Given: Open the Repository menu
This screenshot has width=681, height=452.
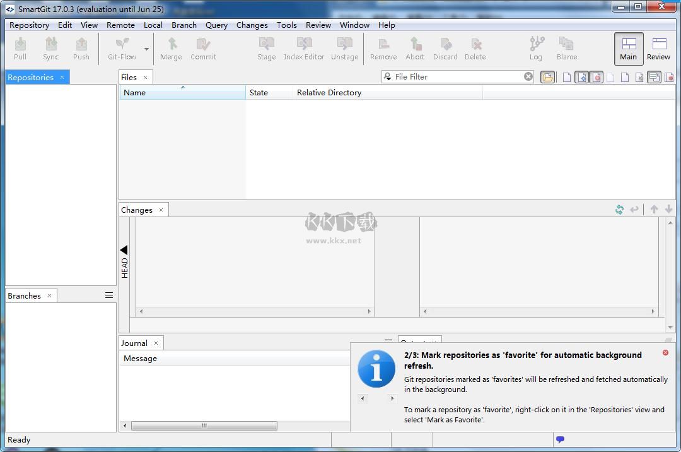Looking at the screenshot, I should point(29,25).
